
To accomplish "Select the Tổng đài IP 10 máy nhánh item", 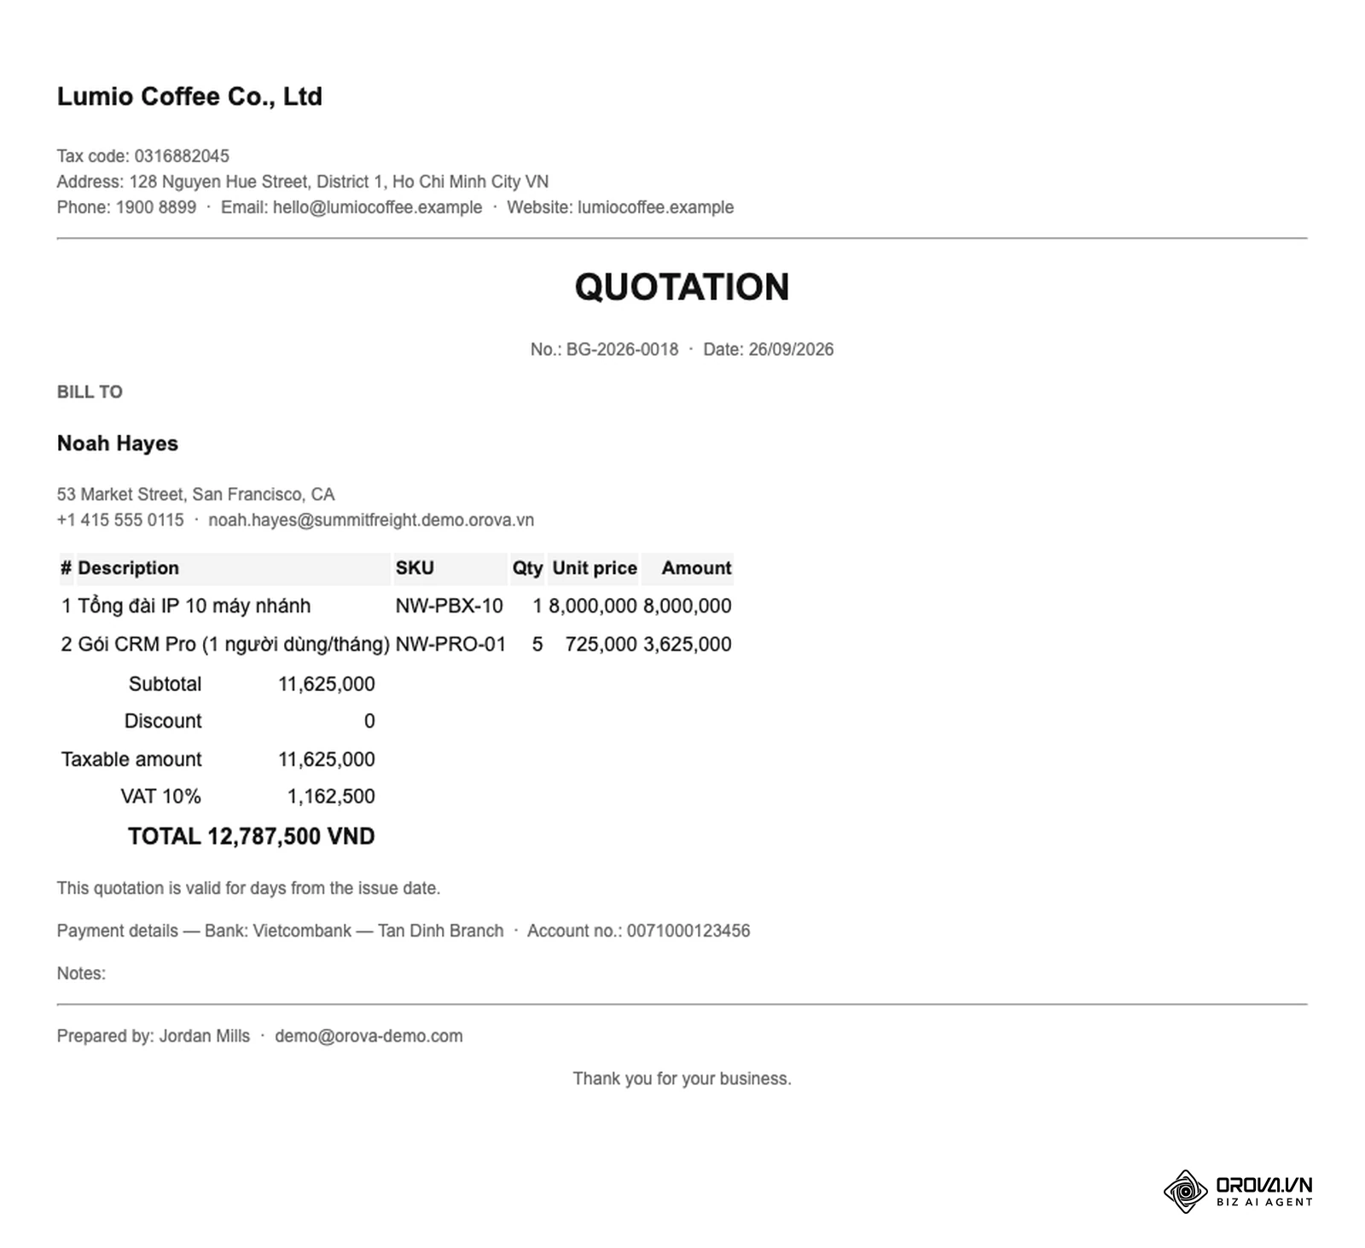I will [195, 606].
